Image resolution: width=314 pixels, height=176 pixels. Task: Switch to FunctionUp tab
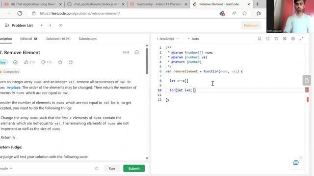[x=158, y=4]
